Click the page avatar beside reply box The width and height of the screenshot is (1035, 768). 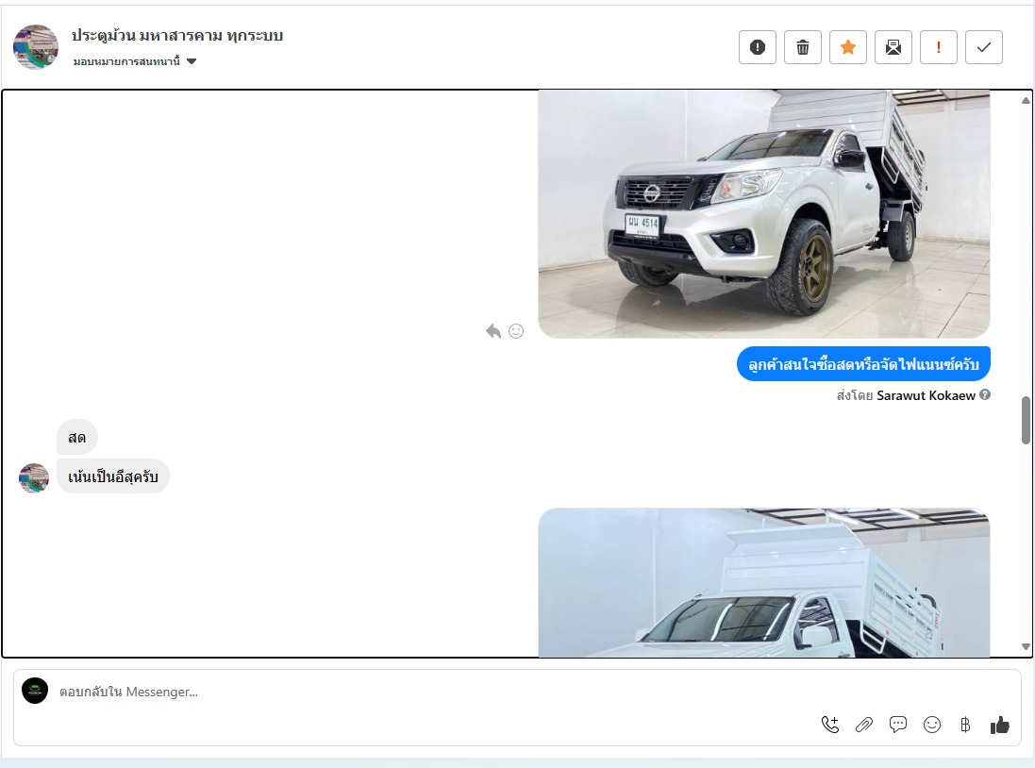pos(35,691)
